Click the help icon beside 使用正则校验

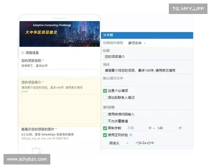point(131,135)
